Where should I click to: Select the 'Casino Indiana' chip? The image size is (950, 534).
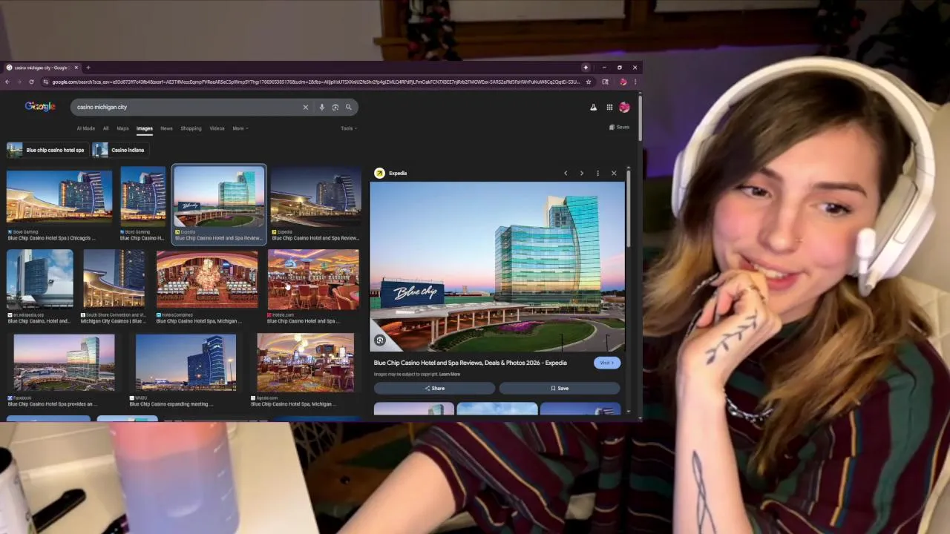(119, 150)
